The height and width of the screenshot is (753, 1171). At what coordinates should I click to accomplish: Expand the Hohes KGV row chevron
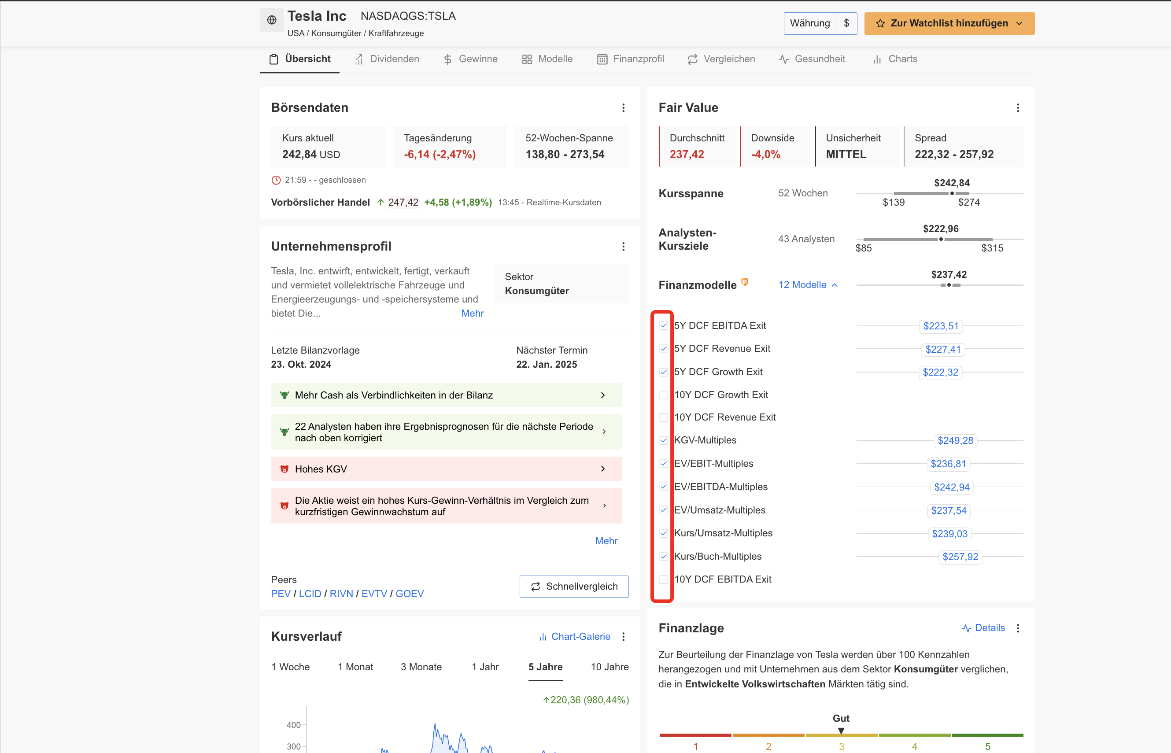(603, 469)
